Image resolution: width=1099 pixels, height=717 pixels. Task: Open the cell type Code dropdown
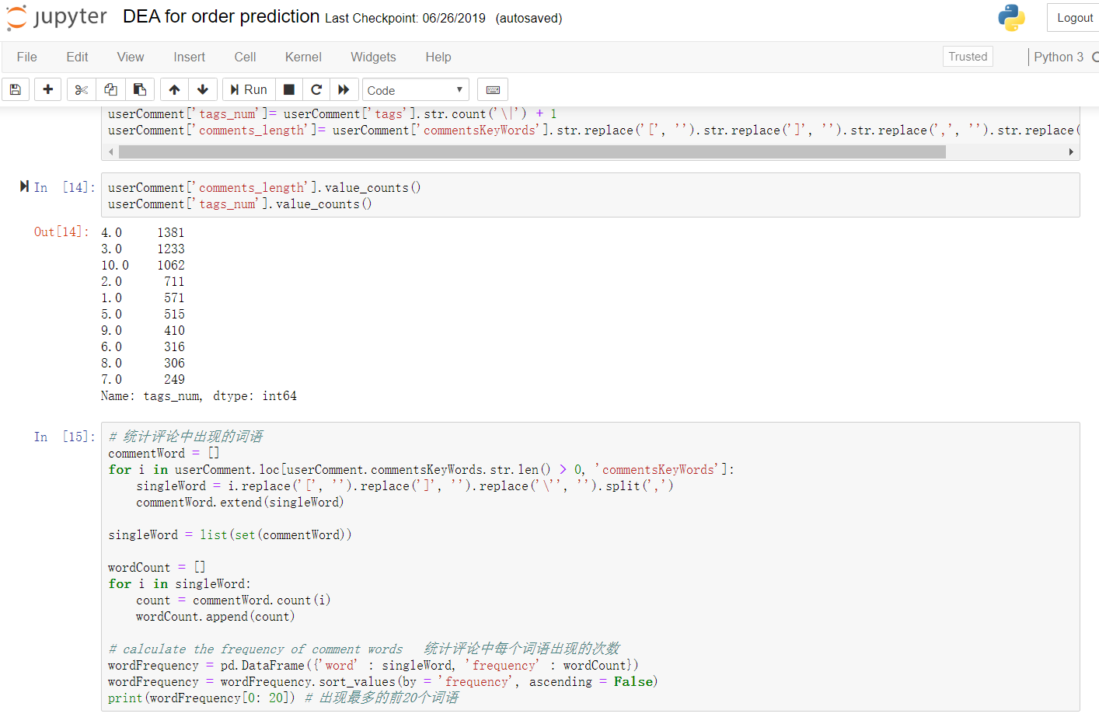415,90
